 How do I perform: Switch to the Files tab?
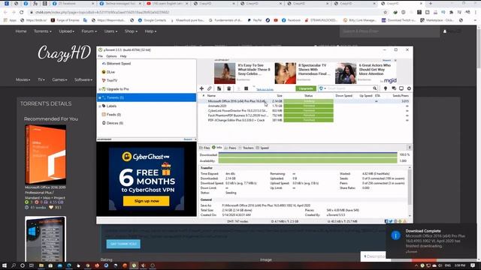(204, 148)
